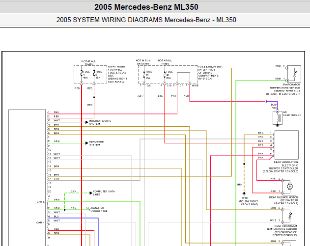
Task: Click the green wire splice dot near Data Link Connector
Action: (x=65, y=210)
